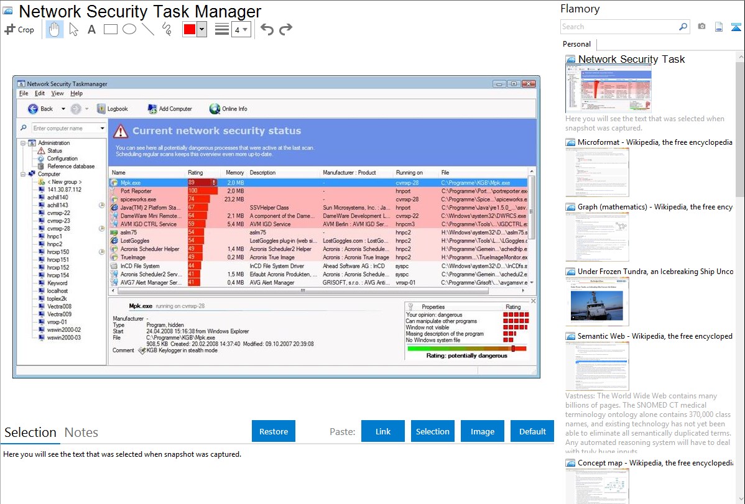Switch to the Notes tab
Screen dimensions: 745x504
tap(81, 433)
